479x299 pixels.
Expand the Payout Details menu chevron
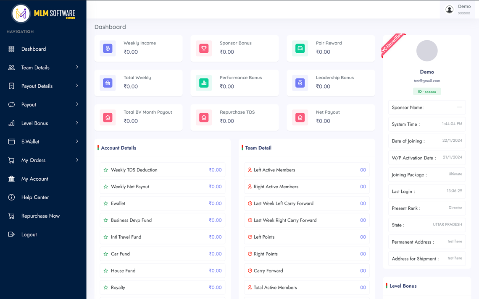tap(77, 86)
